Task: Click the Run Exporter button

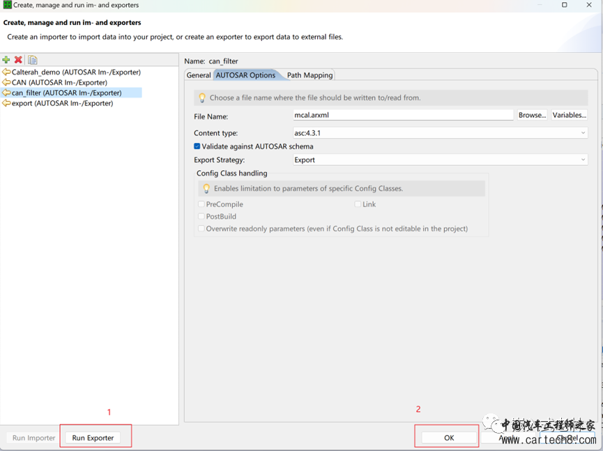Action: pos(93,438)
